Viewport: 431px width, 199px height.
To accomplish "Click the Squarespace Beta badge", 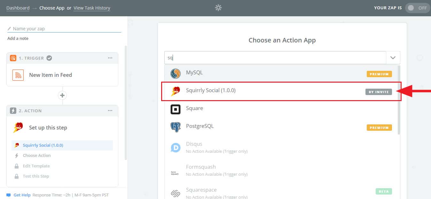I will [x=384, y=191].
